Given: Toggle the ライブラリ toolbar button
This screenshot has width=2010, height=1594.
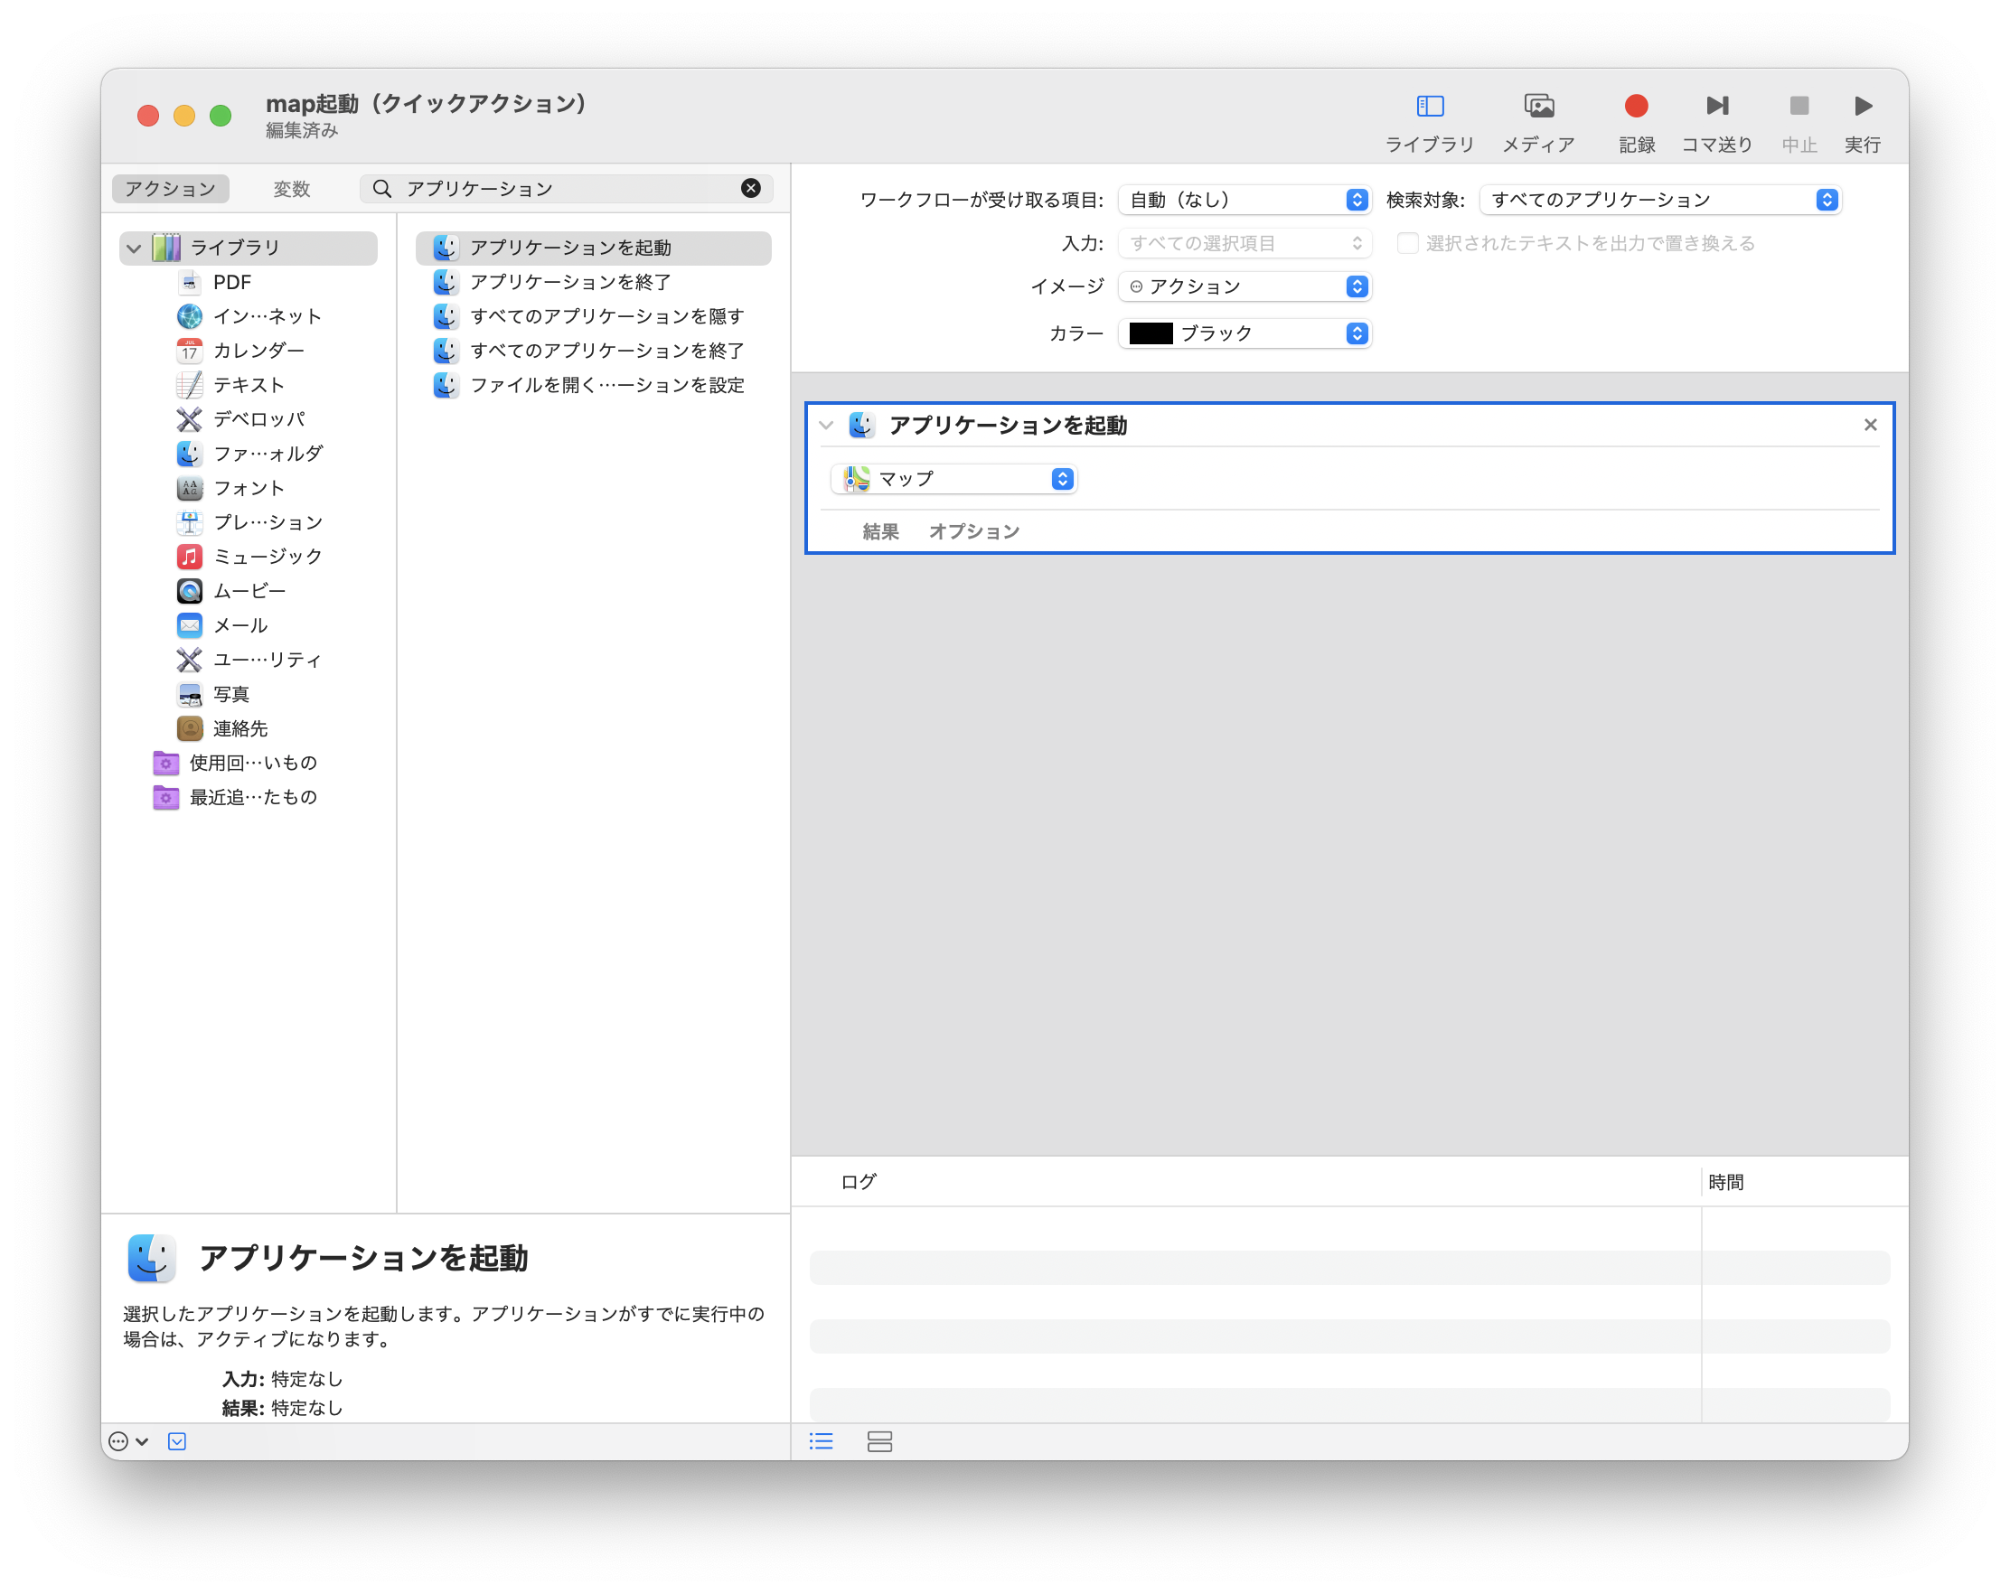Looking at the screenshot, I should tap(1429, 121).
